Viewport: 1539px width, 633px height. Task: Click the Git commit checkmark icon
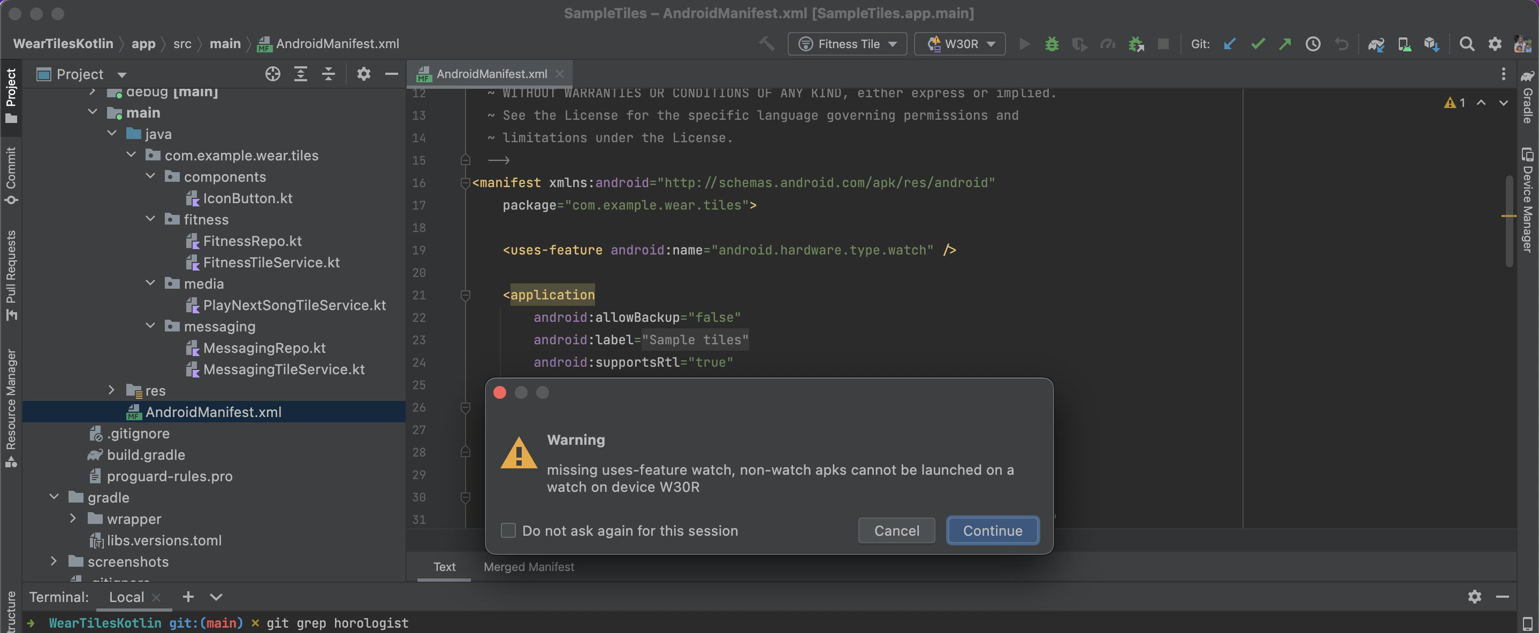click(x=1258, y=44)
